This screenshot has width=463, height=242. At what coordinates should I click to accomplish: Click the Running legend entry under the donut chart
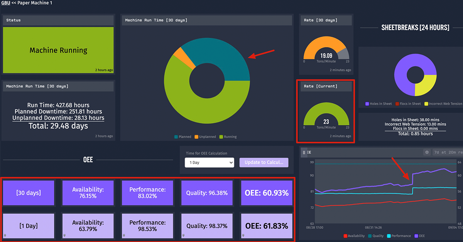pos(228,137)
